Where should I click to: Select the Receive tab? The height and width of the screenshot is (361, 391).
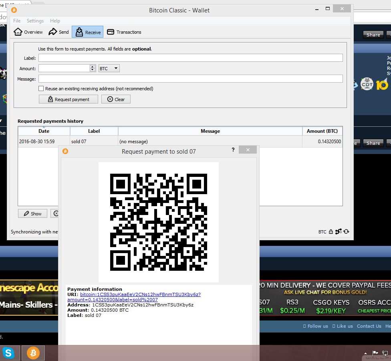click(x=87, y=32)
